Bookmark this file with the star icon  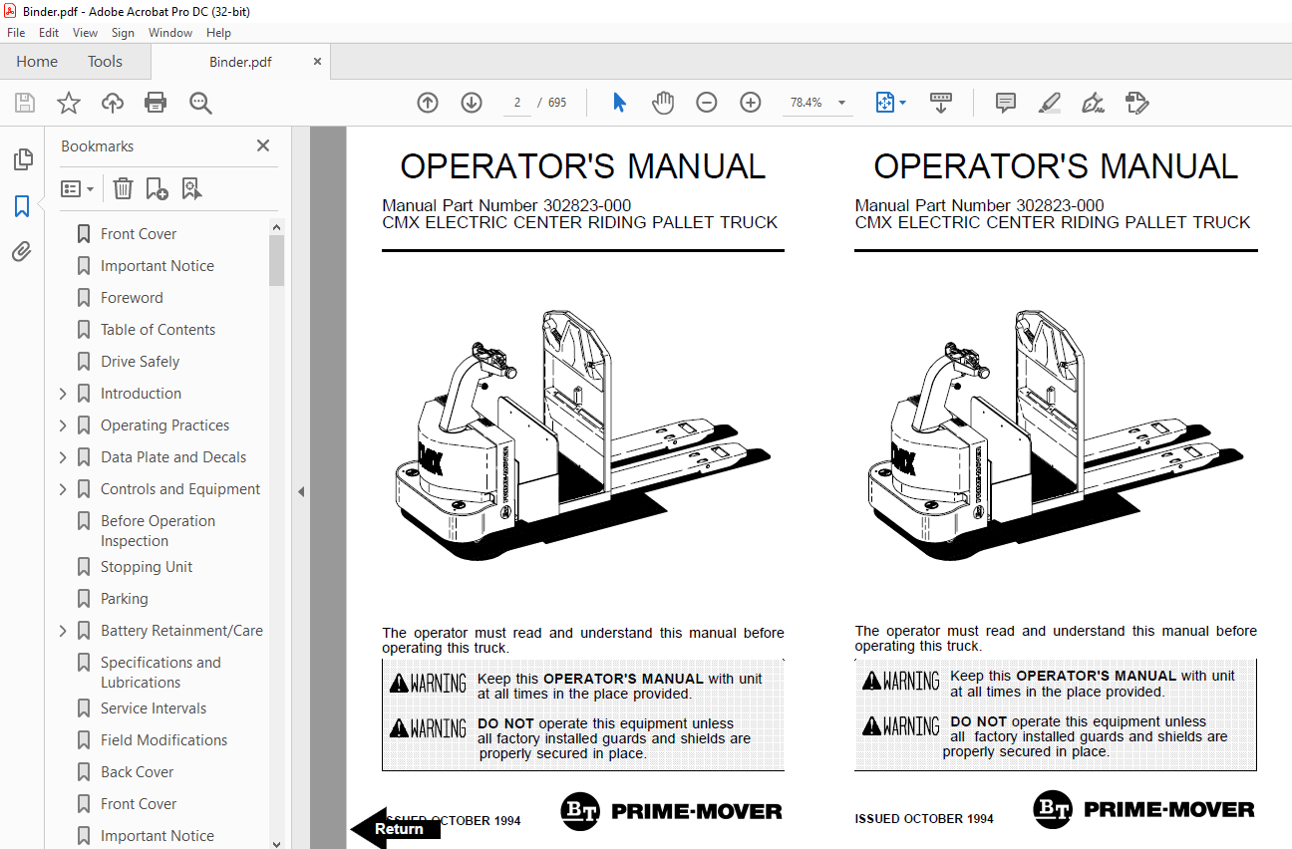69,103
